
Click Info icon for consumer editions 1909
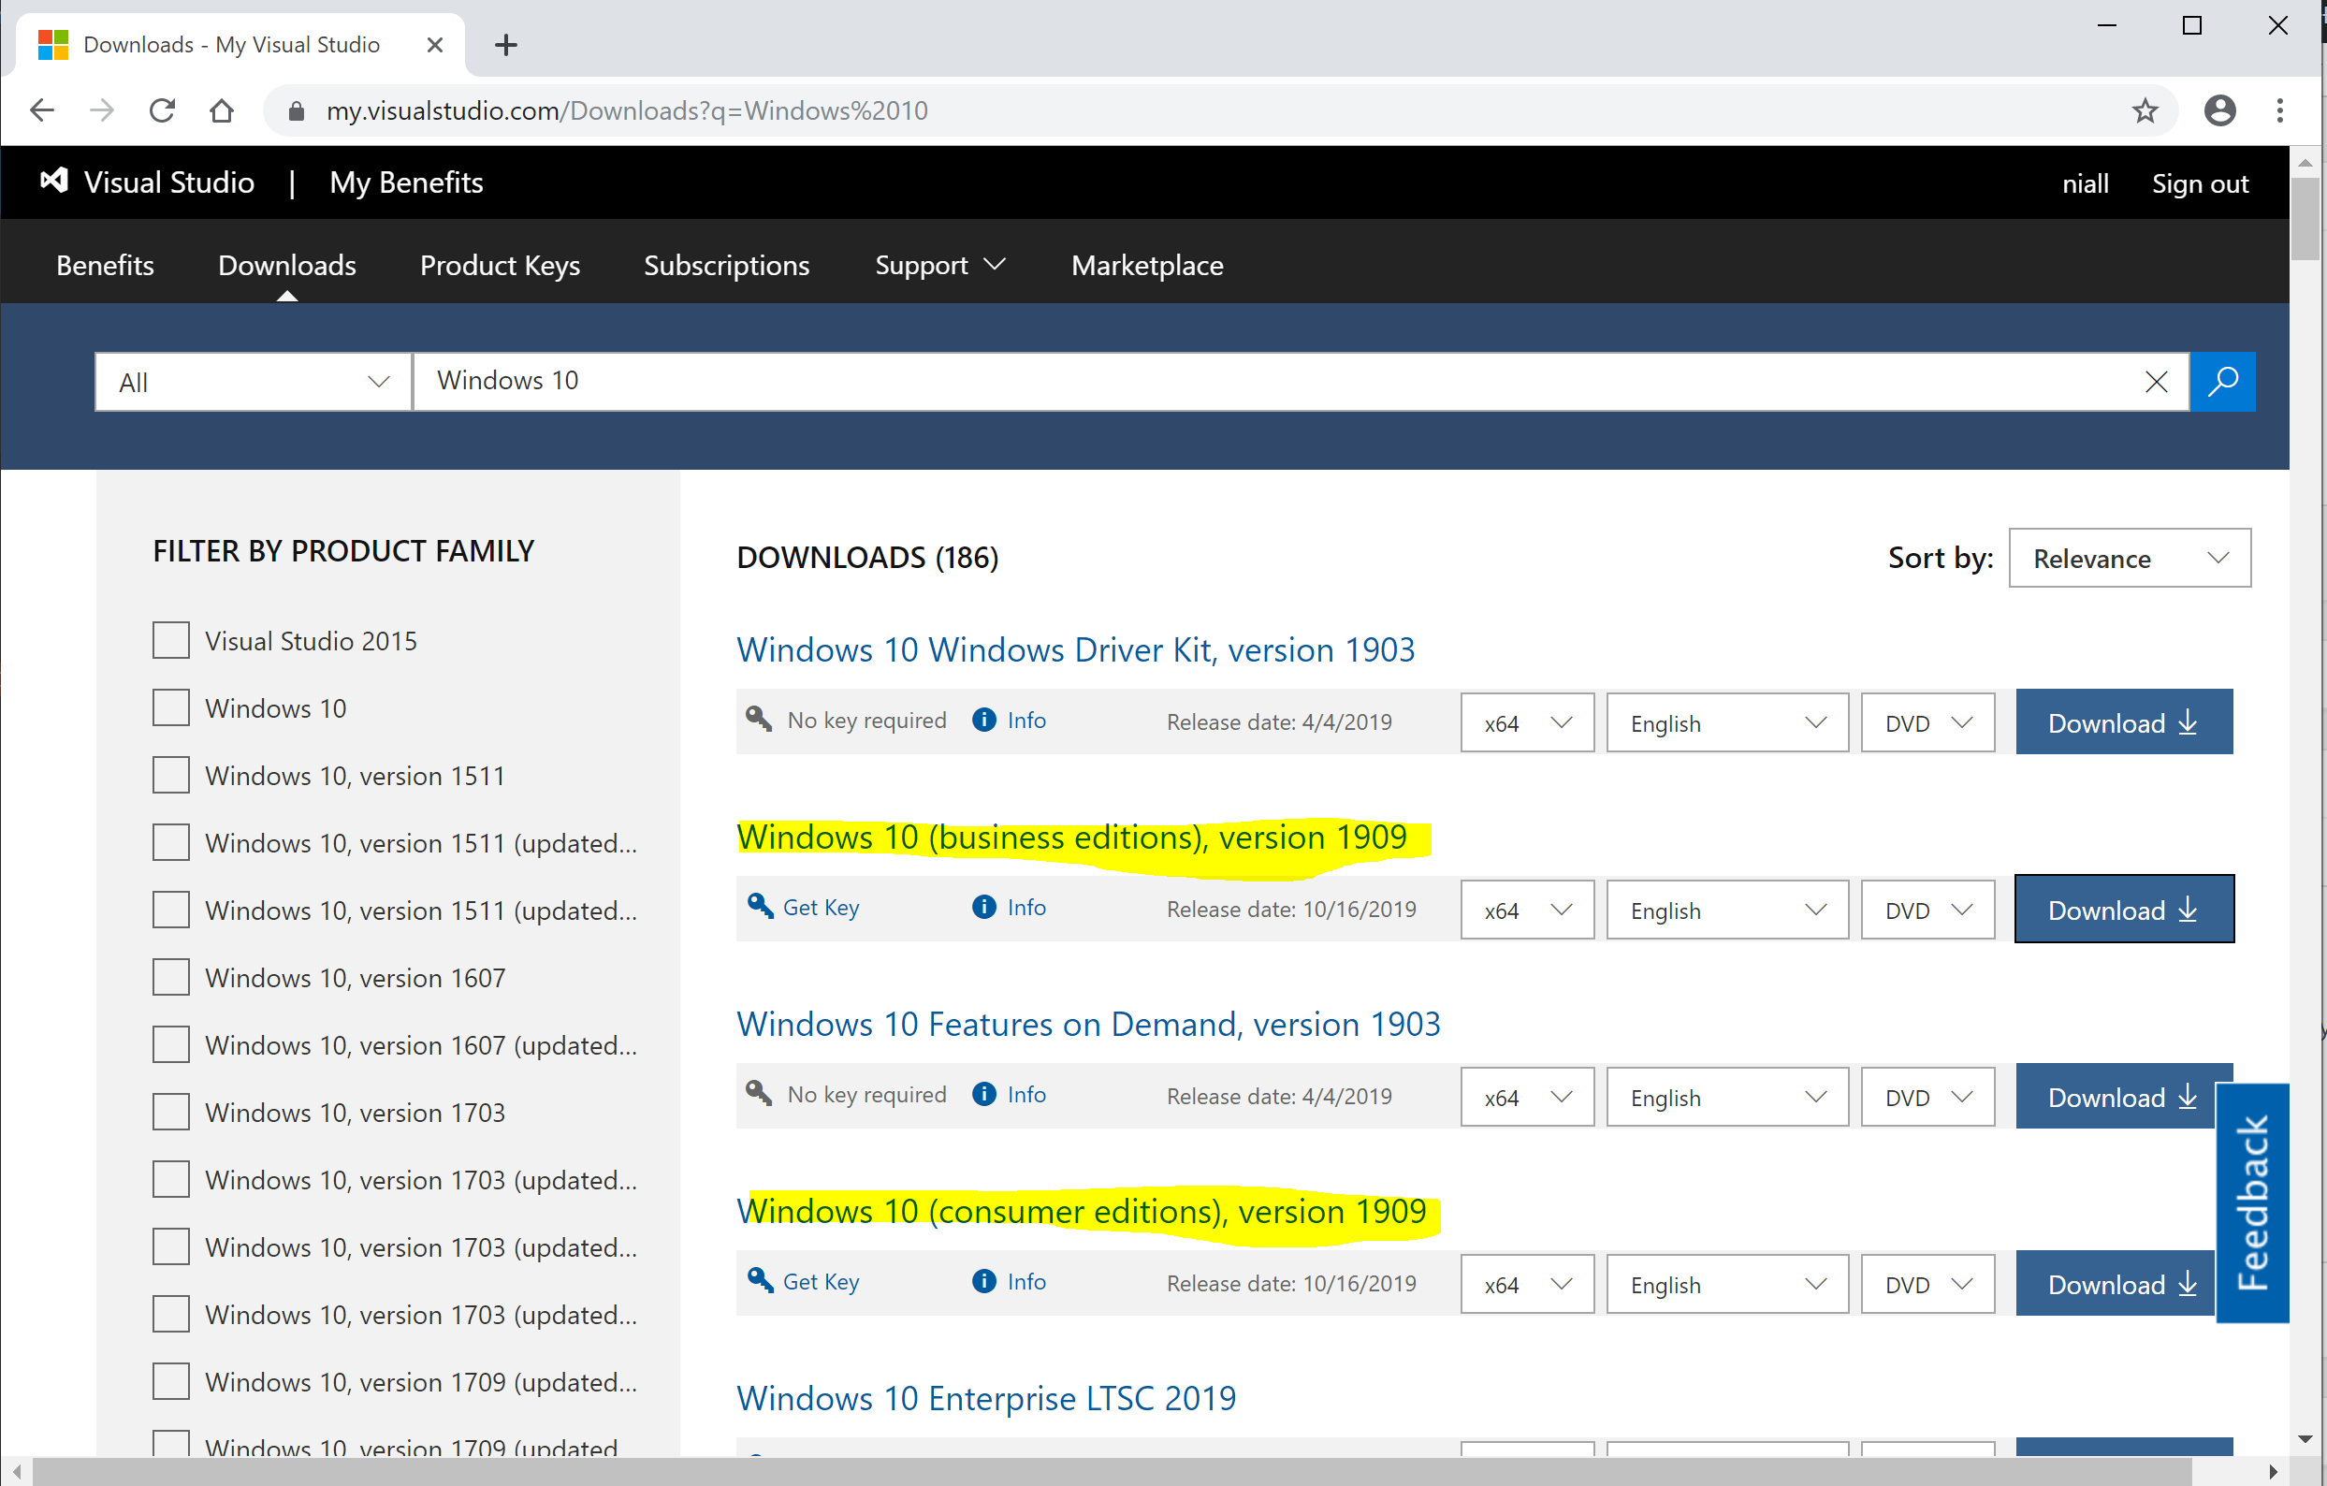point(983,1281)
